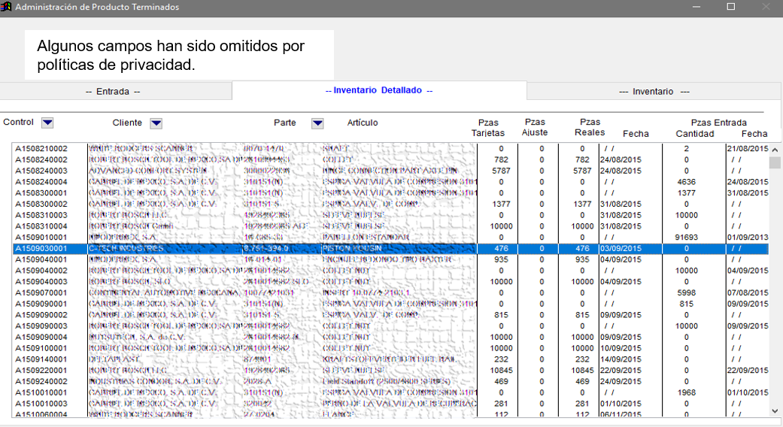Screen dimensions: 783x427
Task: Expand the Parte filter dropdown
Action: [x=317, y=123]
